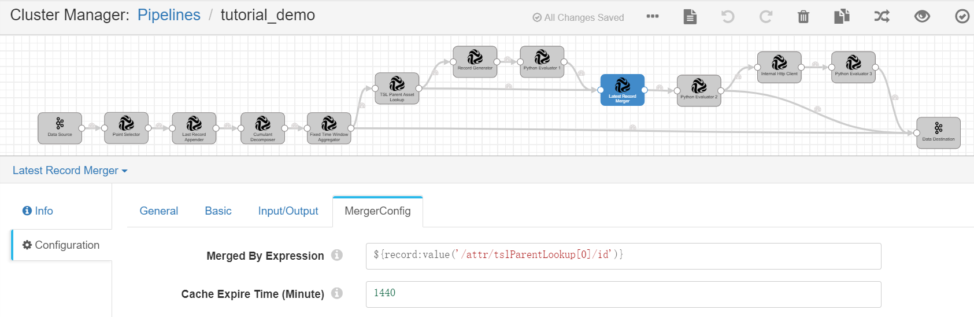
Task: Click the shuffle auto-arrange icon
Action: tap(882, 17)
